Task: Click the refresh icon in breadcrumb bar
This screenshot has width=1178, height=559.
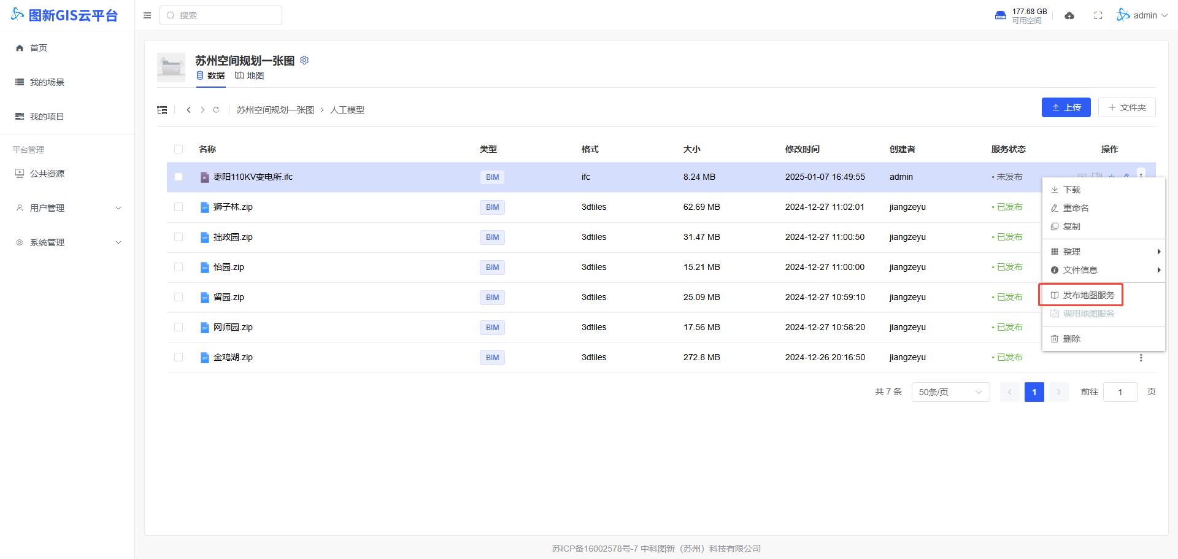Action: 216,110
